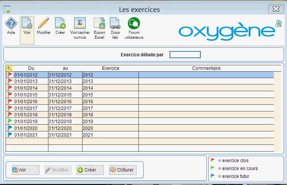
Task: Open Docs liés
Action: [115, 28]
